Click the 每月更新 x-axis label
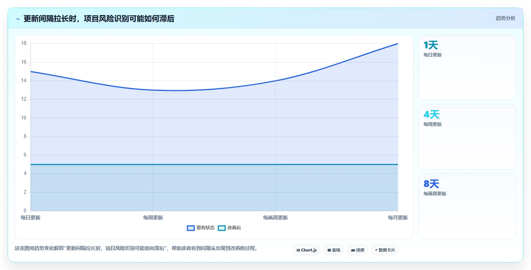This screenshot has height=270, width=531. [x=398, y=218]
